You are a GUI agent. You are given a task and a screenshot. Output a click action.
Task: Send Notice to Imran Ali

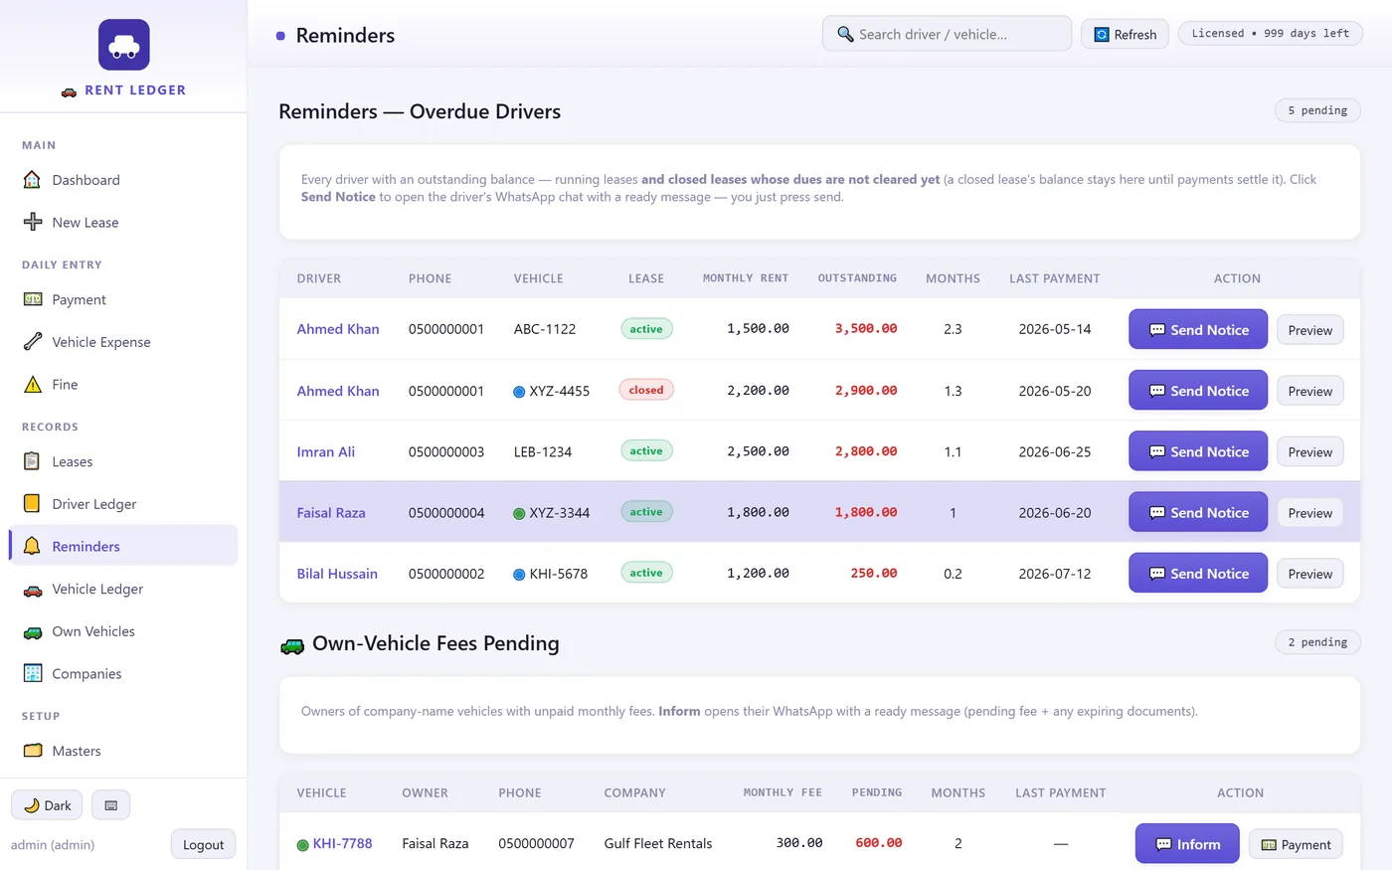(1198, 450)
